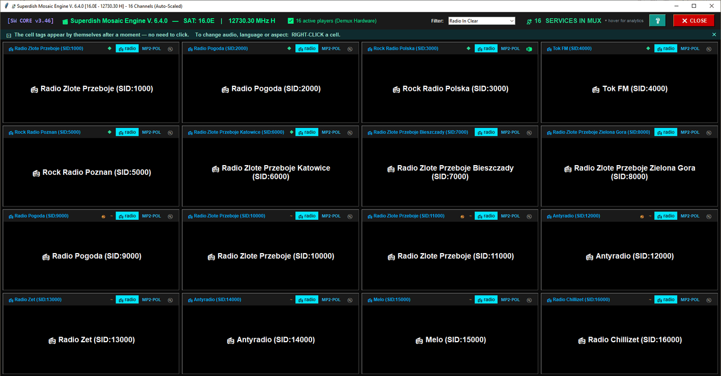Click the orange status dot on Radio Pogoda SID:9000
The width and height of the screenshot is (721, 376).
pyautogui.click(x=104, y=216)
